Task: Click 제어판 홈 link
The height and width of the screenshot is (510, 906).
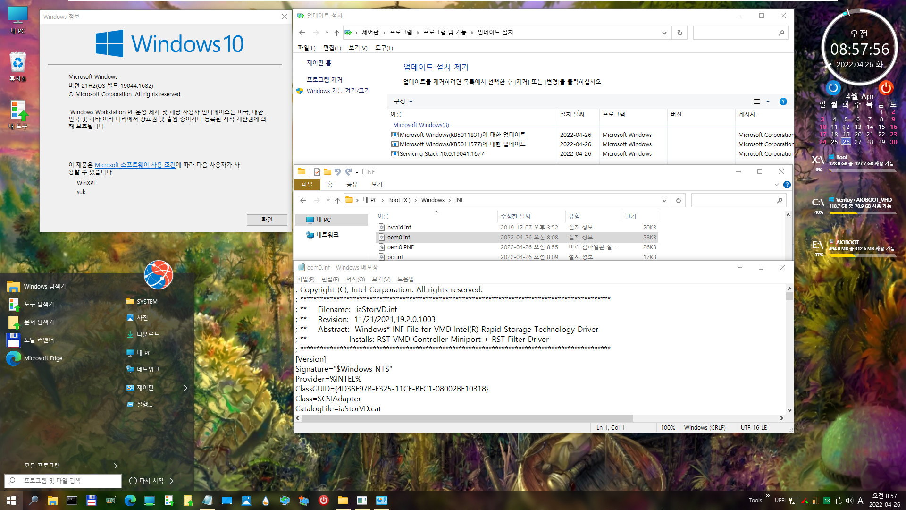Action: pyautogui.click(x=319, y=63)
